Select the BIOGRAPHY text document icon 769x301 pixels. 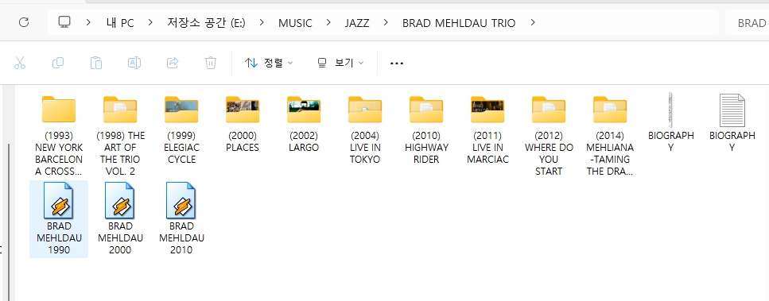(x=732, y=110)
